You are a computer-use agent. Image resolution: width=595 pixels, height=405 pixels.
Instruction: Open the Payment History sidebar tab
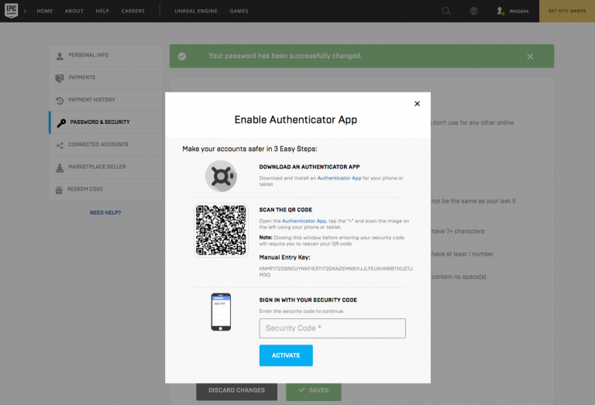pyautogui.click(x=106, y=100)
